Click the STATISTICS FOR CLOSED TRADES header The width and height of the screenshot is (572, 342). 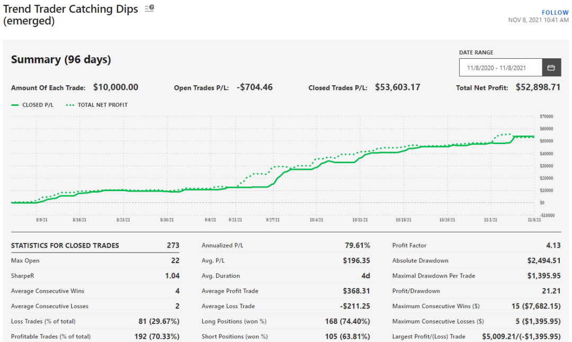[65, 245]
